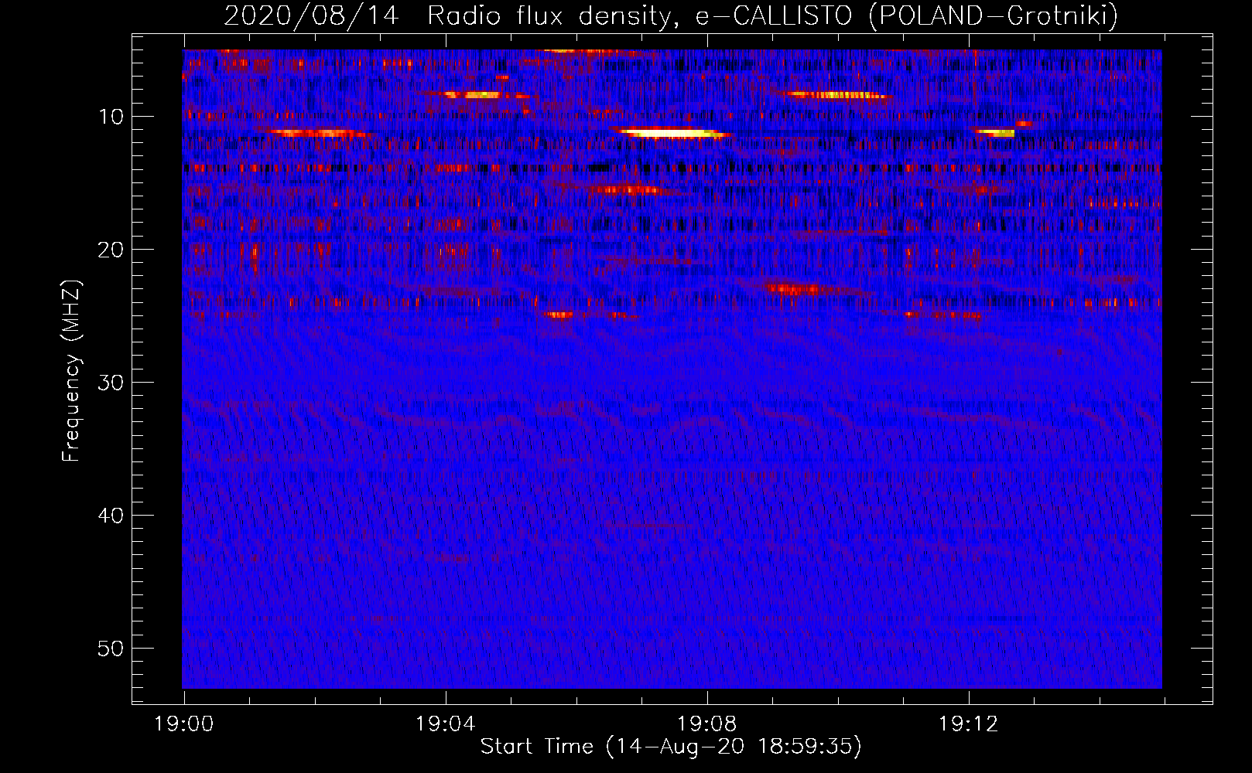Click the 19:12 time tick label
This screenshot has width=1252, height=773.
pyautogui.click(x=968, y=724)
